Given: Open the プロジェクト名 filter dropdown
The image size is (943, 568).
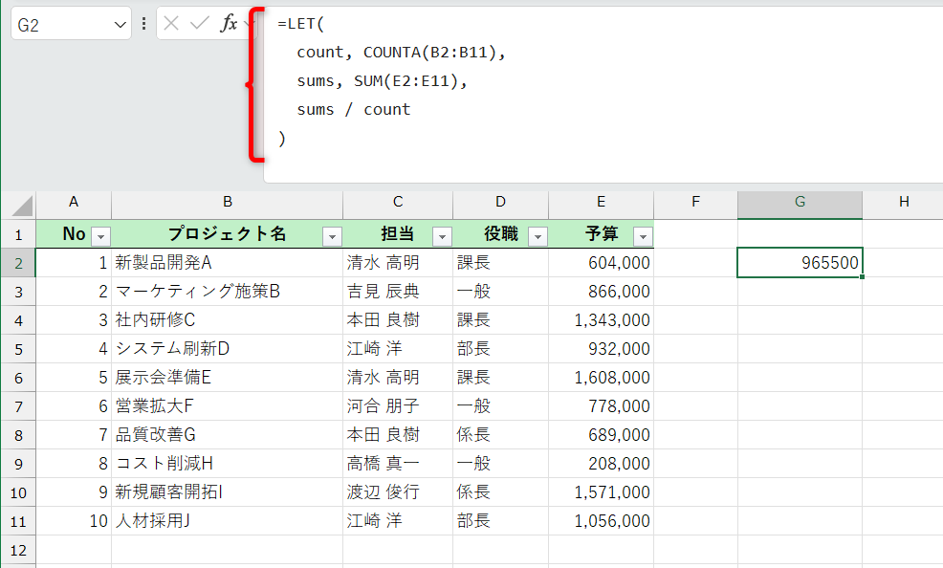Looking at the screenshot, I should pyautogui.click(x=332, y=234).
